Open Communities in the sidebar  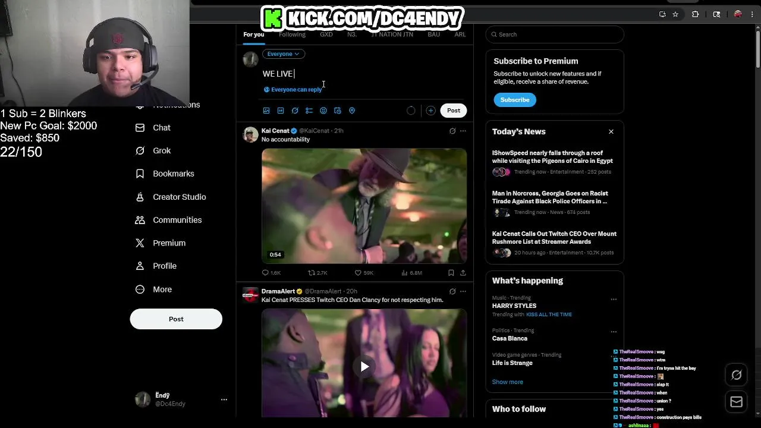tap(169, 221)
